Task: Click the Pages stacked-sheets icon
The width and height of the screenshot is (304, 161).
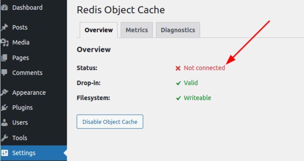Action: [x=4, y=58]
